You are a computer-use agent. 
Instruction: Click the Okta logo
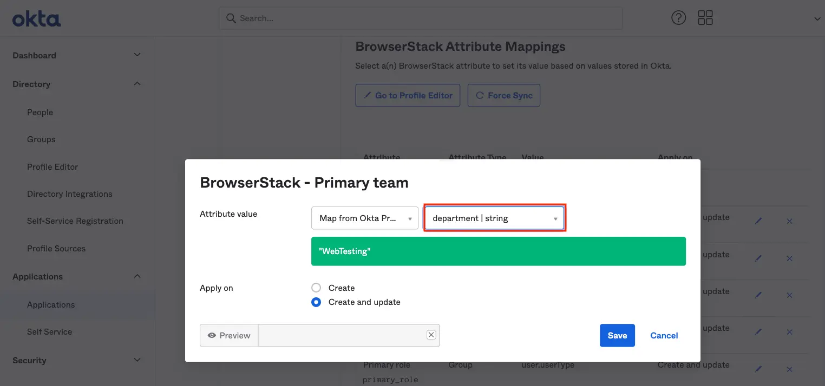click(36, 19)
